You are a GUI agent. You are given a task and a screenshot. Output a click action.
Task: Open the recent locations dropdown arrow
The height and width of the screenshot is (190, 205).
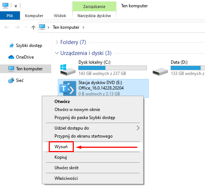click(26, 27)
